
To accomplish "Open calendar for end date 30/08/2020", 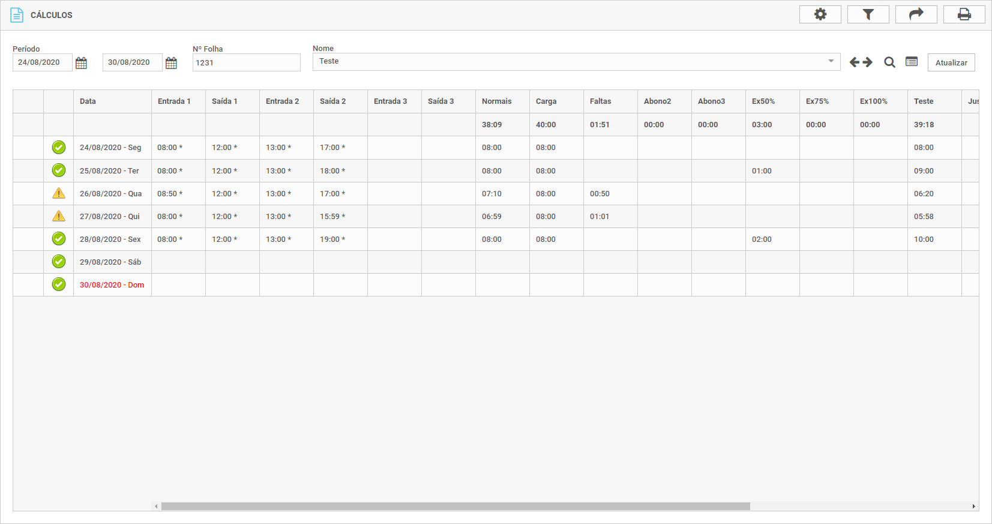I will coord(171,63).
